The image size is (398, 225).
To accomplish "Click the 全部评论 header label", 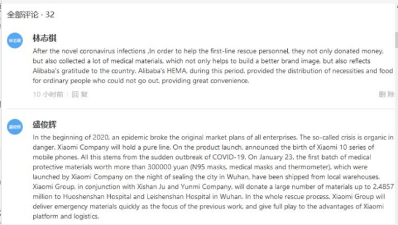I will (x=23, y=15).
